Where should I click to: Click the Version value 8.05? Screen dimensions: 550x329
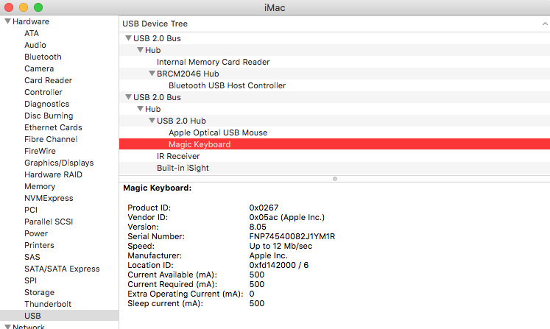(x=258, y=227)
